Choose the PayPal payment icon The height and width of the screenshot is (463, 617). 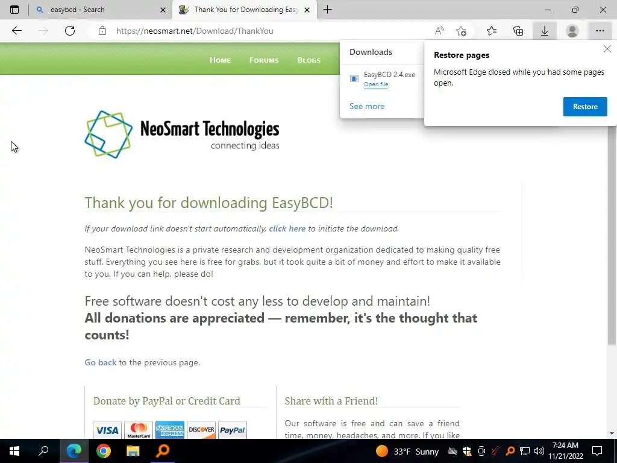coord(232,430)
